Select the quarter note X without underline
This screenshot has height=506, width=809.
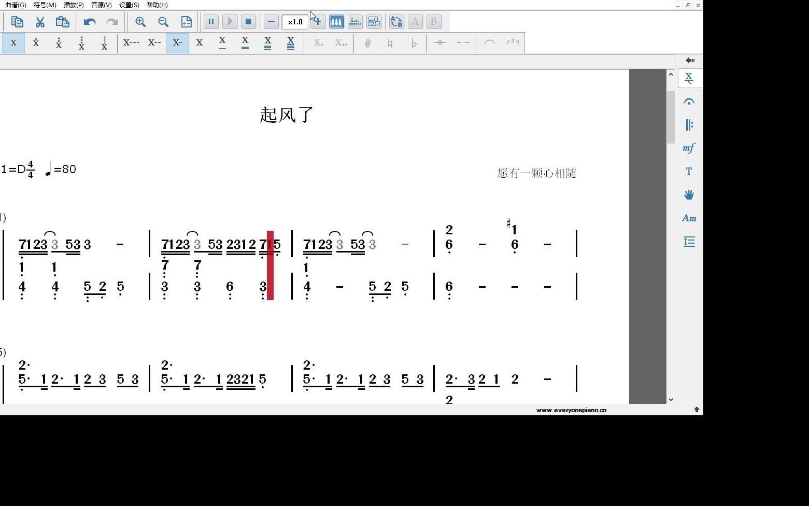click(200, 43)
